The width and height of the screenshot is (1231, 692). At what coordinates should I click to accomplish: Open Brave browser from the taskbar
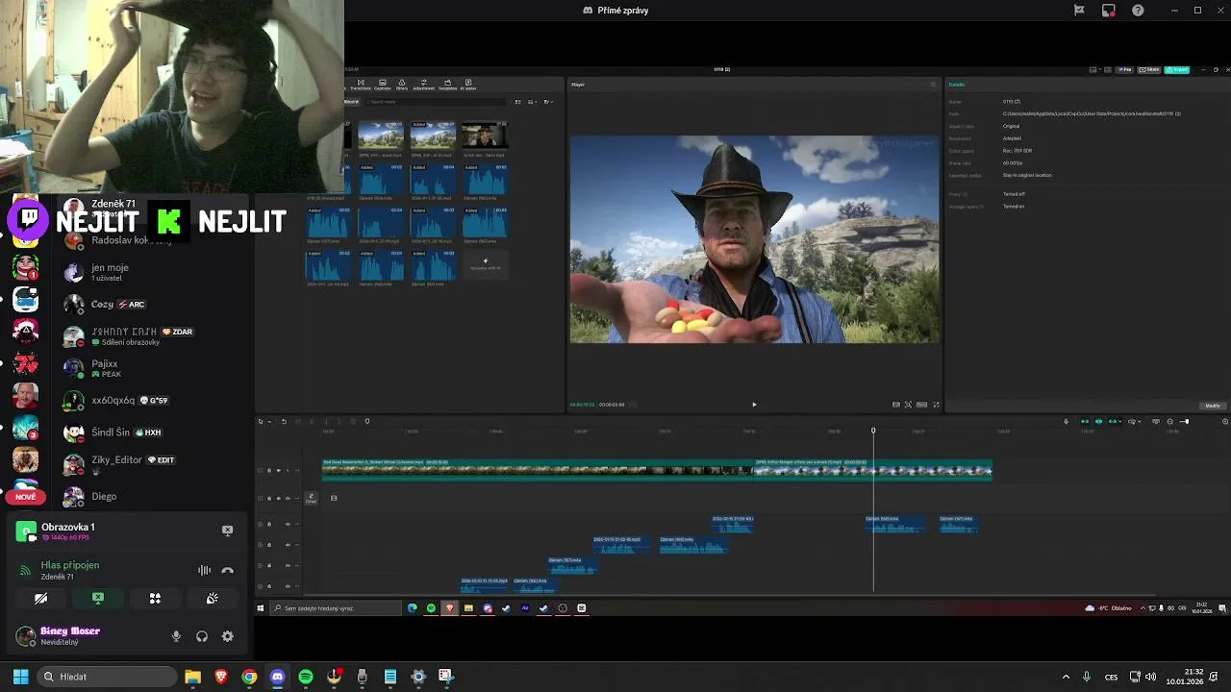(221, 677)
